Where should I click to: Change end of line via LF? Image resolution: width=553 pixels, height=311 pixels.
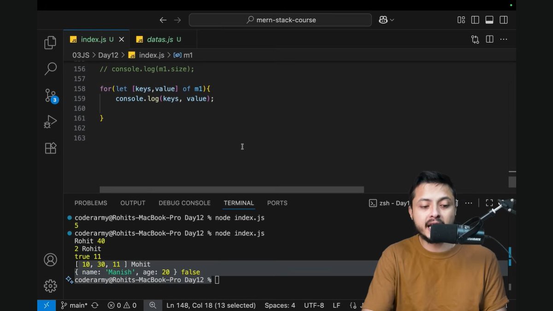click(336, 305)
